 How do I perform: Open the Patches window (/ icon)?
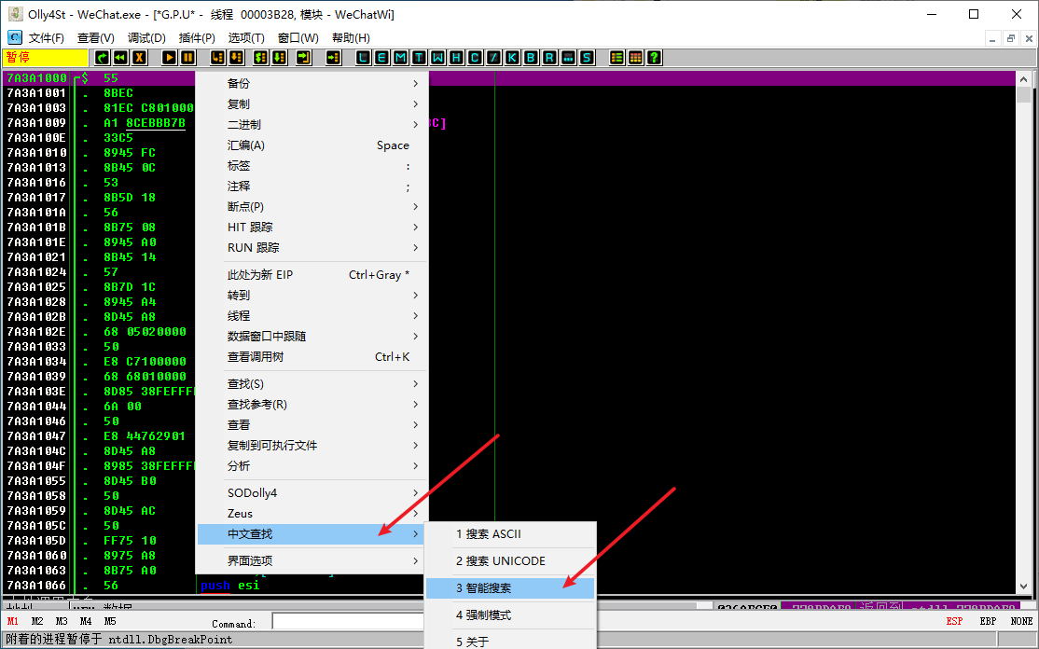coord(493,58)
